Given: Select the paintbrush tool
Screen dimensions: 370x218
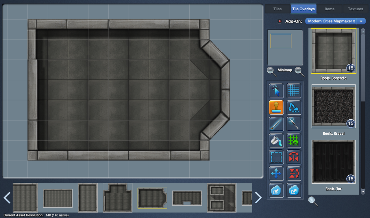Looking at the screenshot, I should coord(276,124).
